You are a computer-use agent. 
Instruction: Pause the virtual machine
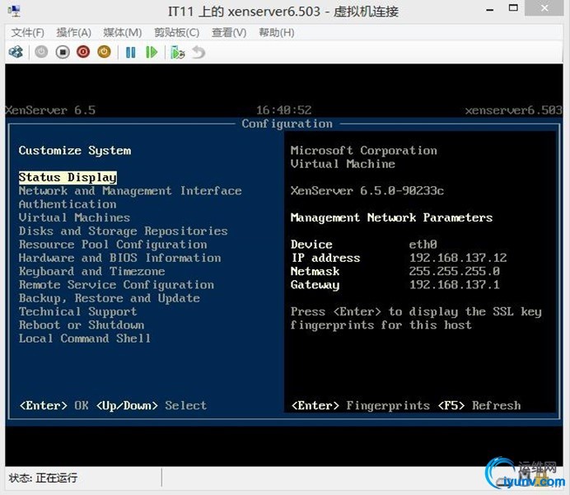click(x=130, y=53)
